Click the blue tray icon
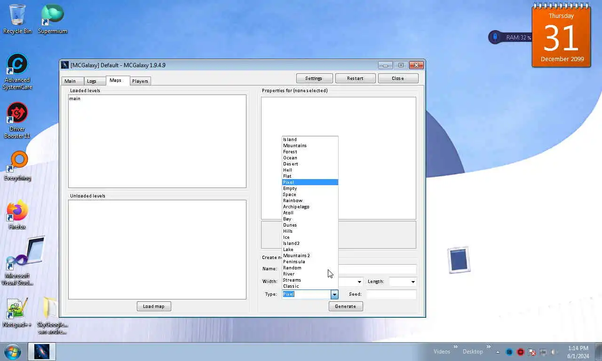 [509, 352]
